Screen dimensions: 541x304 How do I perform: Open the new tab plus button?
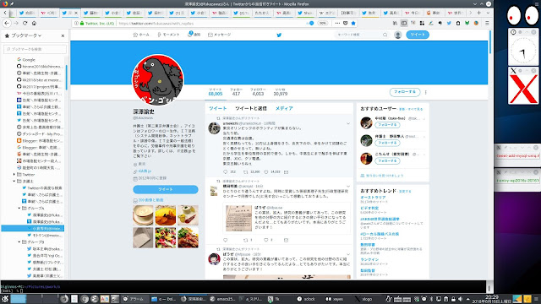click(x=479, y=13)
